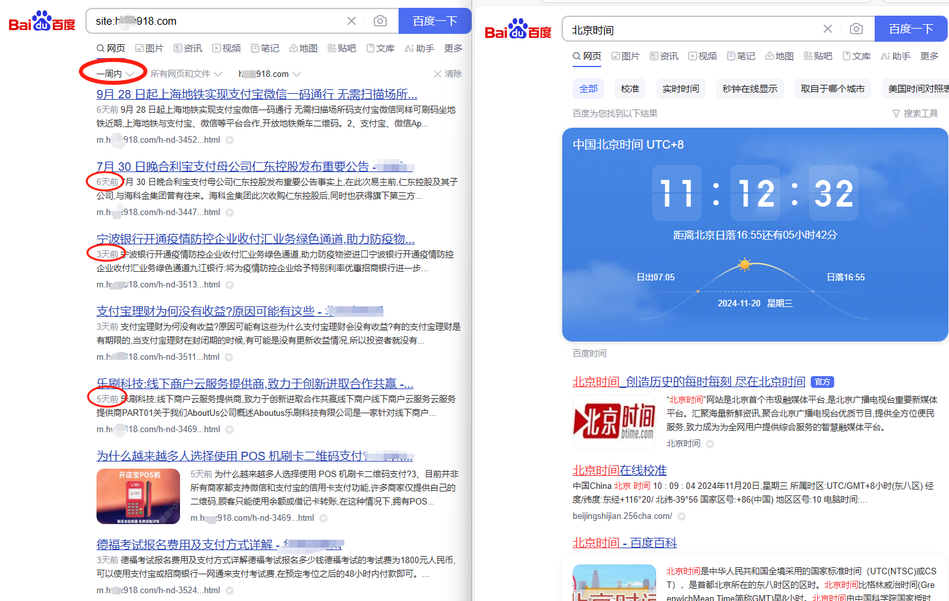949x601 pixels.
Task: Open result 支付宝理财为何没有收益
Action: [240, 311]
